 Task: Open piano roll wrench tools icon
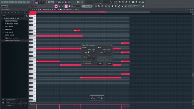point(32,9)
